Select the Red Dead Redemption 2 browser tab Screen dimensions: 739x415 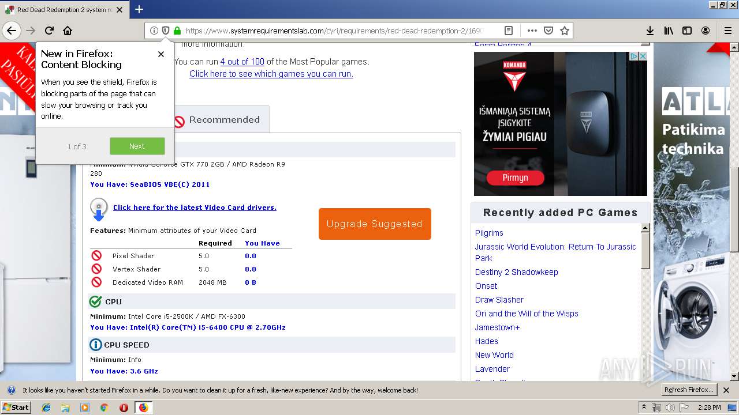pos(65,10)
